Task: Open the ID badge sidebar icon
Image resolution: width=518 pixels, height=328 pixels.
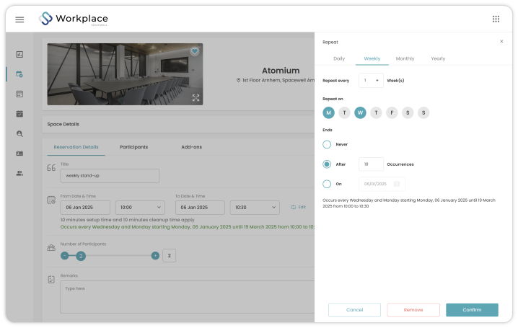Action: [x=19, y=154]
